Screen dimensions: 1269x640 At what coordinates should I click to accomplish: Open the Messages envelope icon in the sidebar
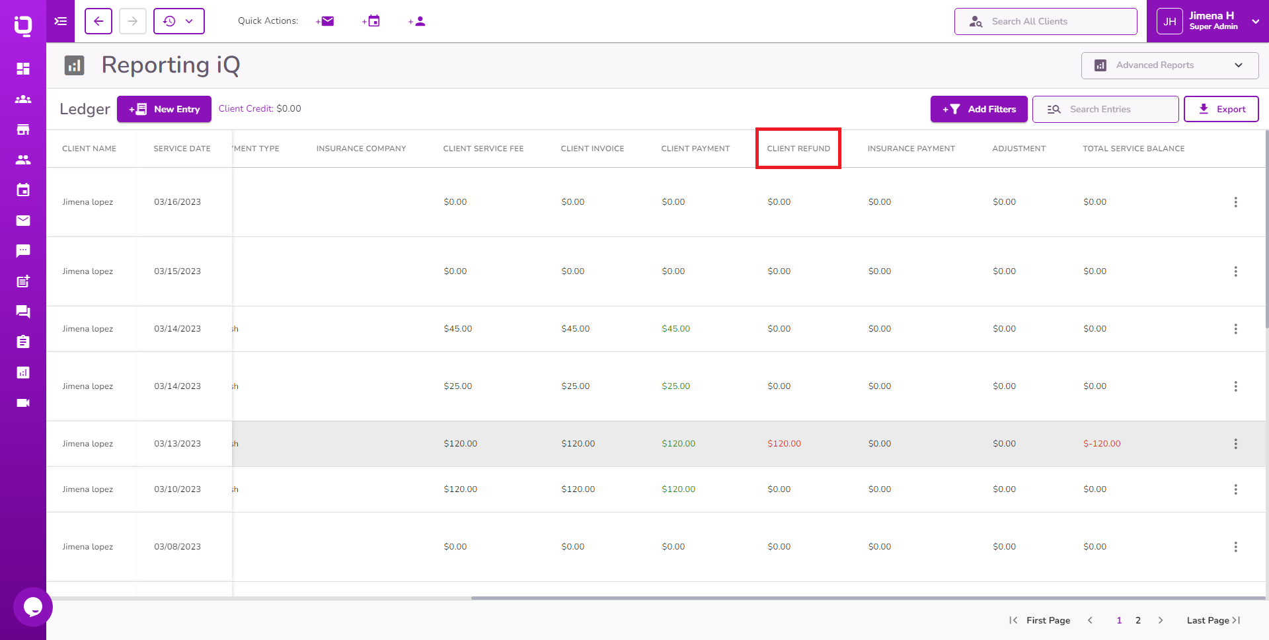tap(23, 221)
